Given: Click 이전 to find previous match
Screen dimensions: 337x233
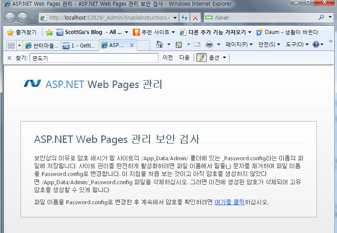Looking at the screenshot, I should click(x=168, y=57).
